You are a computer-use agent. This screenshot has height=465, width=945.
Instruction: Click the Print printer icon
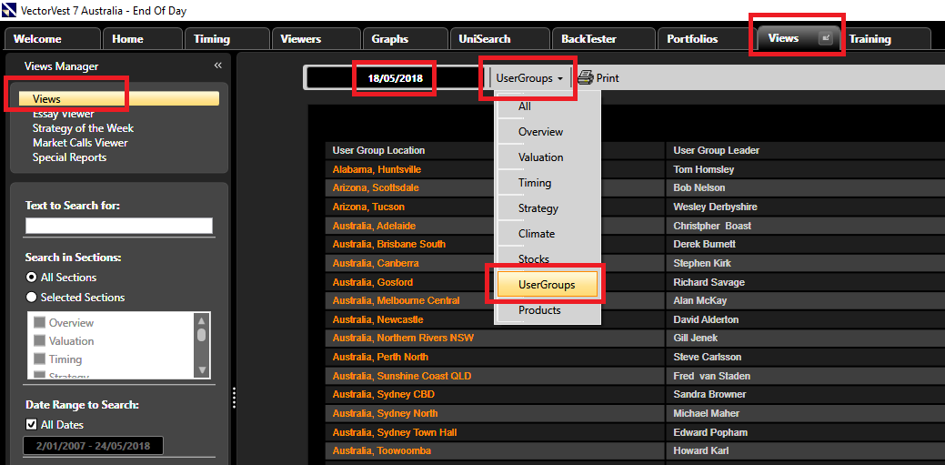(586, 78)
